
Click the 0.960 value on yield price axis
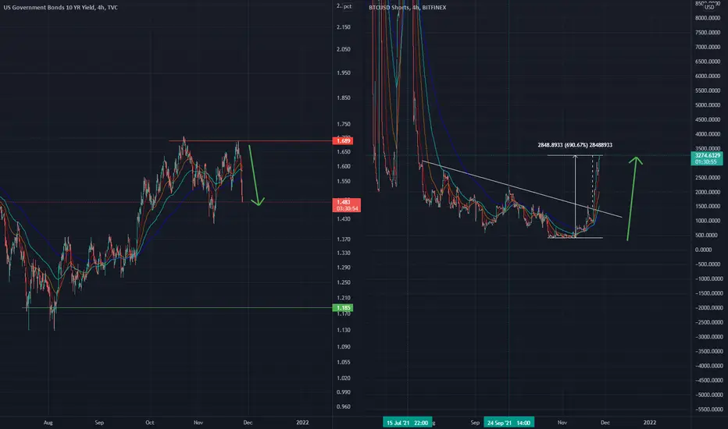[x=344, y=406]
